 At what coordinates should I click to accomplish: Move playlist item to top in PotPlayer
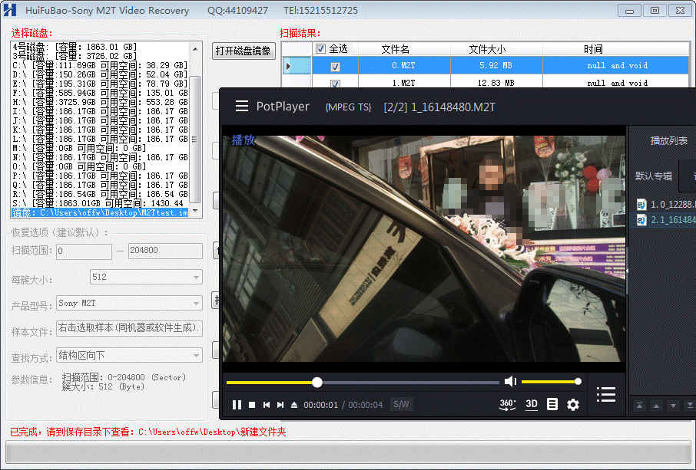[639, 406]
